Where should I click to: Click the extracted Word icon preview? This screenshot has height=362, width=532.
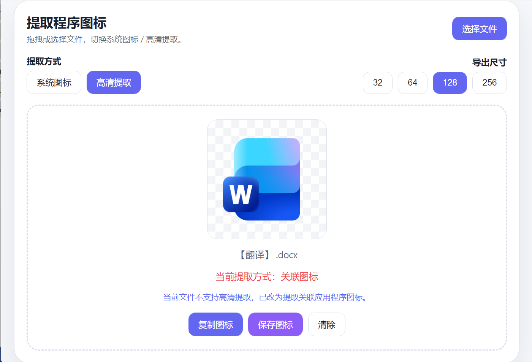(267, 179)
